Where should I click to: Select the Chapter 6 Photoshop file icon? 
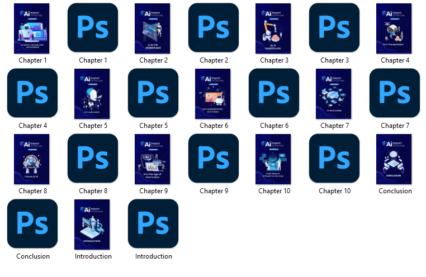274,93
